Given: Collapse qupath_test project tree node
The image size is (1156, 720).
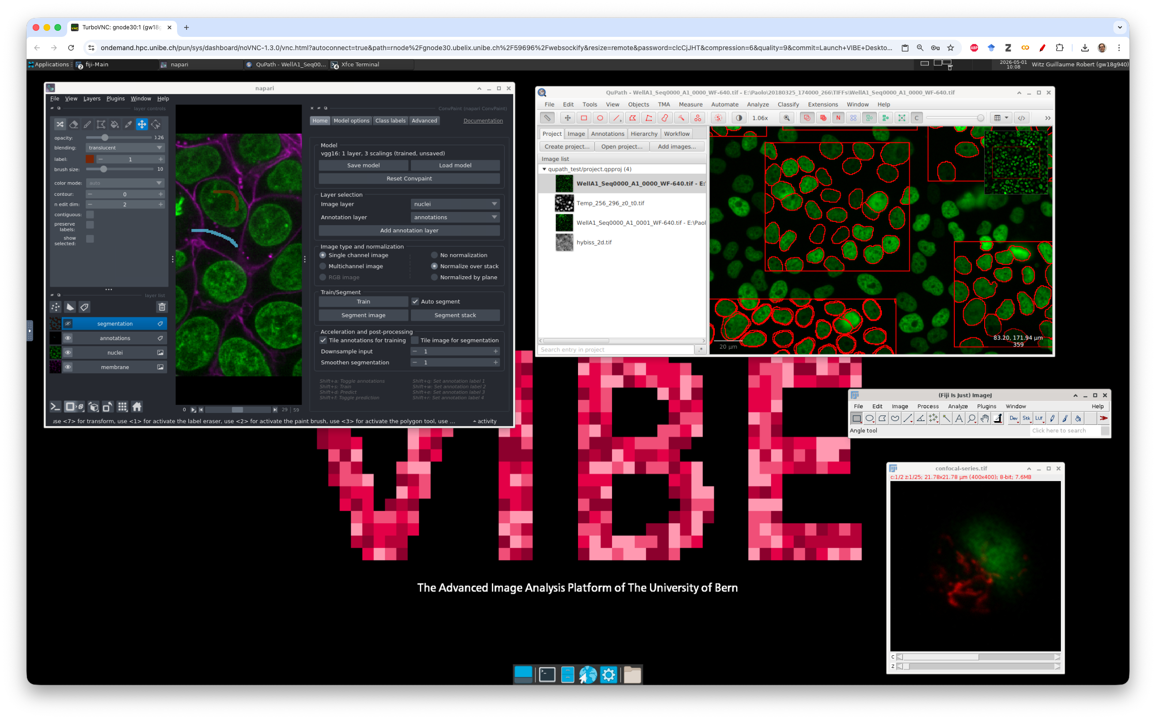Looking at the screenshot, I should coord(544,169).
